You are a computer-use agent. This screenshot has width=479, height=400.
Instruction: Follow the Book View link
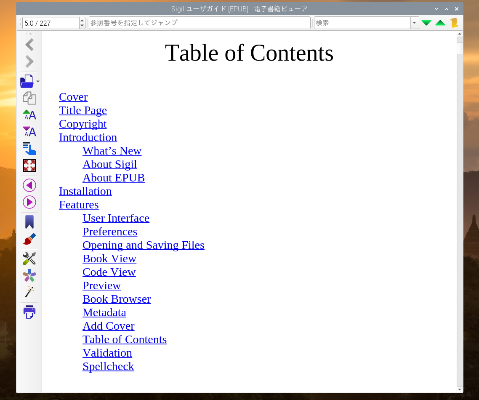(x=109, y=258)
